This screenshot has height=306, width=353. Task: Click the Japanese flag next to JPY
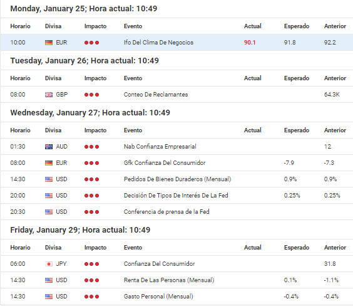point(49,264)
